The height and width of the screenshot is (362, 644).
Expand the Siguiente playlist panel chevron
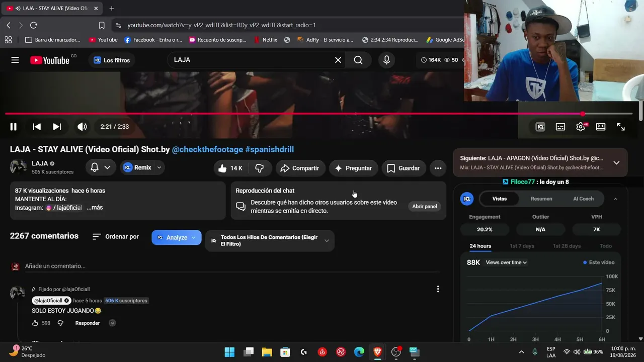(616, 162)
